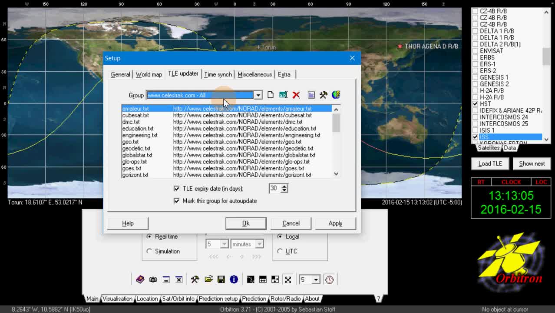Image resolution: width=555 pixels, height=313 pixels.
Task: Open setup via bottom hammer icon
Action: (195, 280)
